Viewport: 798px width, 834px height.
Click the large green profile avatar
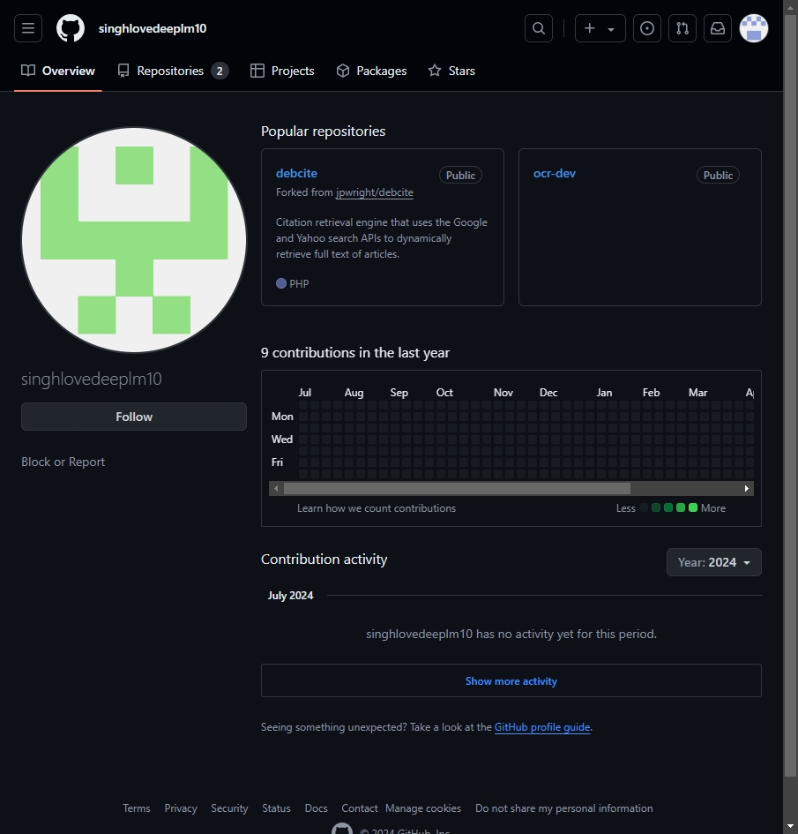(134, 240)
